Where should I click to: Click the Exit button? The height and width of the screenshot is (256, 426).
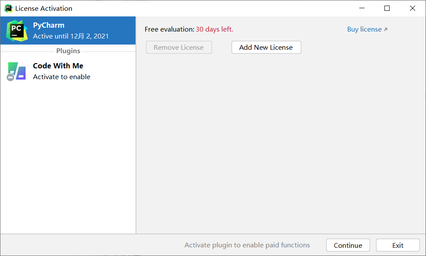(398, 245)
